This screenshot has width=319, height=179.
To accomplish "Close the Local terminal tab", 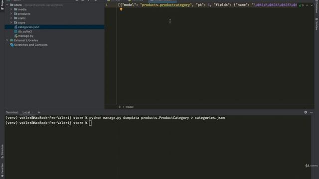I will (32, 112).
